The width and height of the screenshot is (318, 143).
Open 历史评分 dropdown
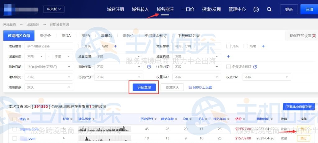click(x=119, y=77)
